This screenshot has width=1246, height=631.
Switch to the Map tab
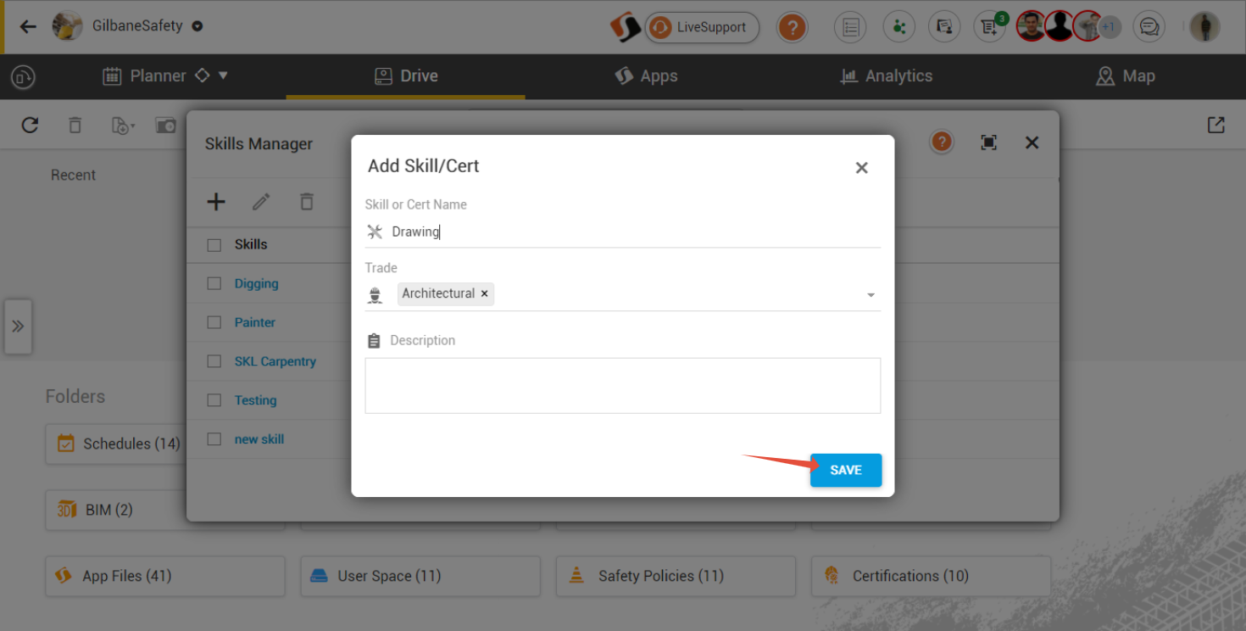pyautogui.click(x=1126, y=76)
